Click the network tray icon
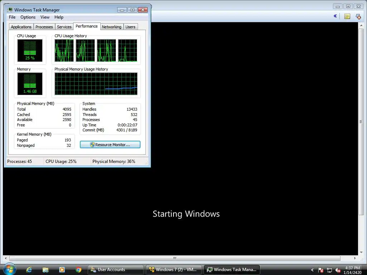367x275 pixels. pyautogui.click(x=329, y=270)
